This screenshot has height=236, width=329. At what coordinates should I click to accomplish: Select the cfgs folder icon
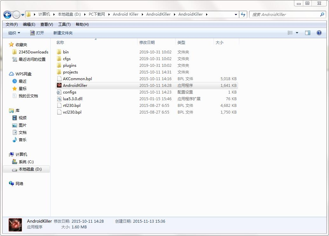point(59,59)
